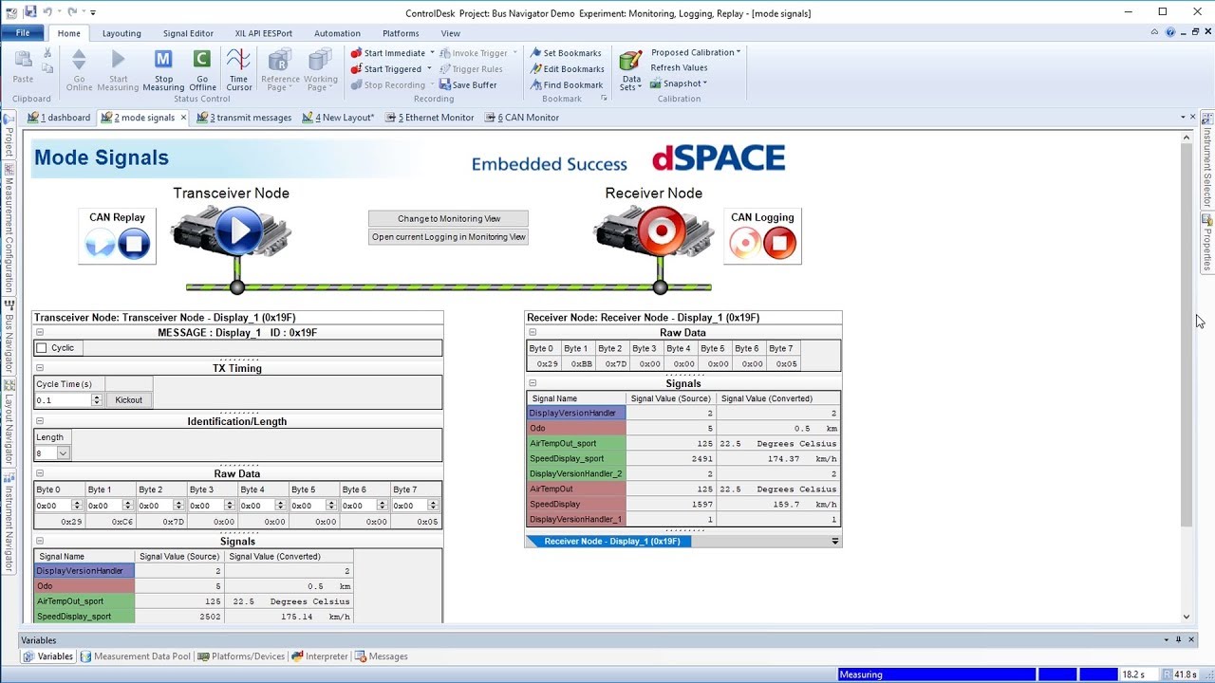Open Trigger Rules

point(471,69)
